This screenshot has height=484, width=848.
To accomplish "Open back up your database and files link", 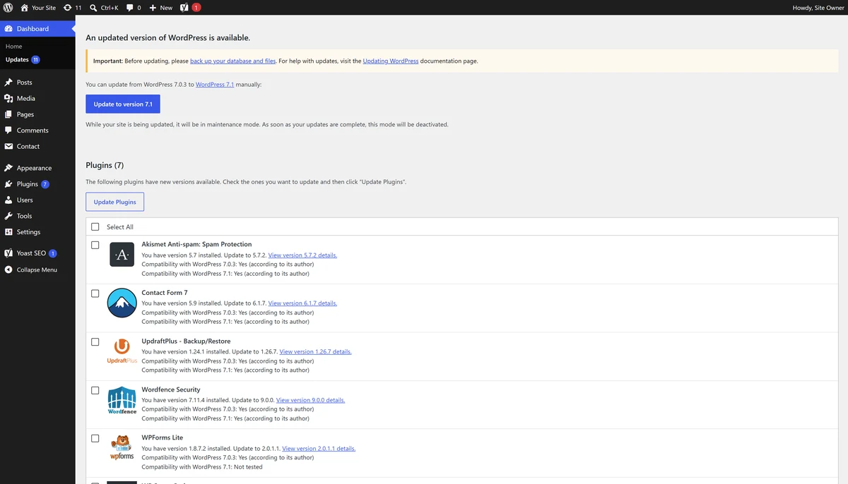I will point(232,61).
